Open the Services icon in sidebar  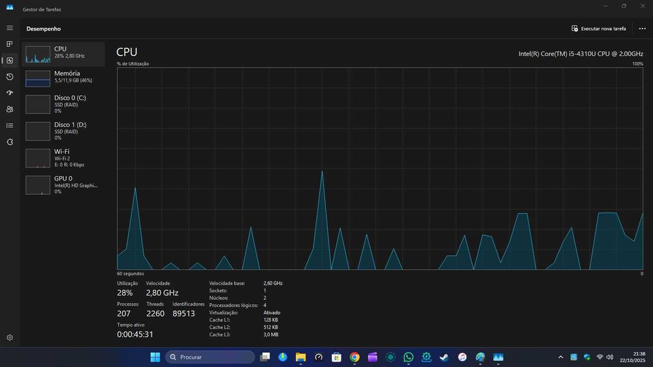(x=10, y=141)
